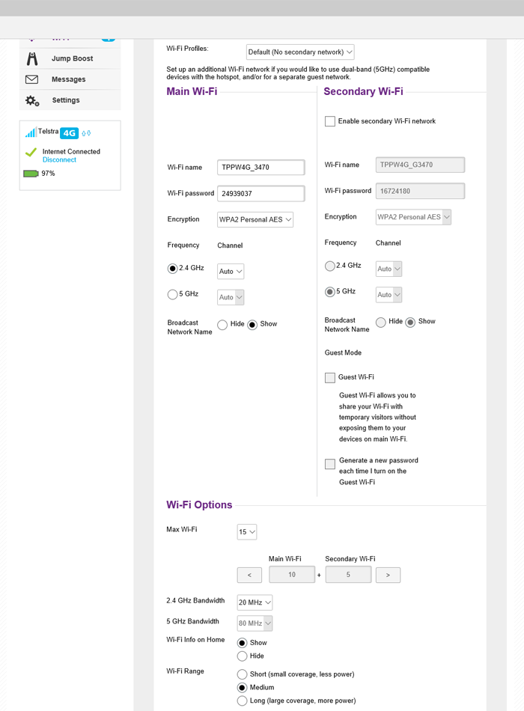Tick the Guest Wi-Fi checkbox

(330, 378)
